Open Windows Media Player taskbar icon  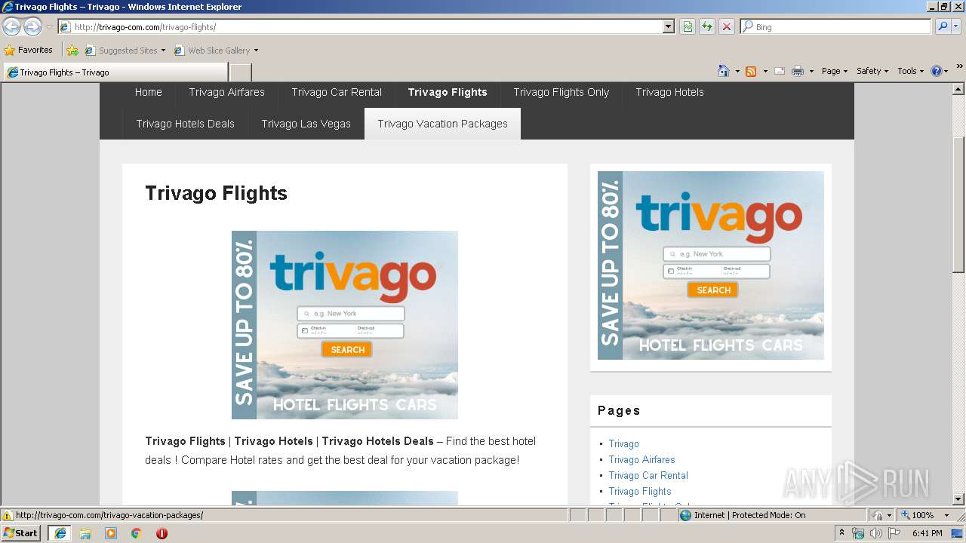(111, 533)
